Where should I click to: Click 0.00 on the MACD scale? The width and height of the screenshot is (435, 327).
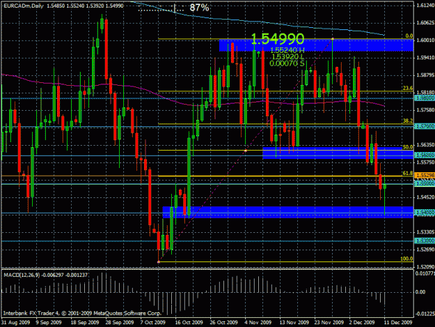[420, 292]
